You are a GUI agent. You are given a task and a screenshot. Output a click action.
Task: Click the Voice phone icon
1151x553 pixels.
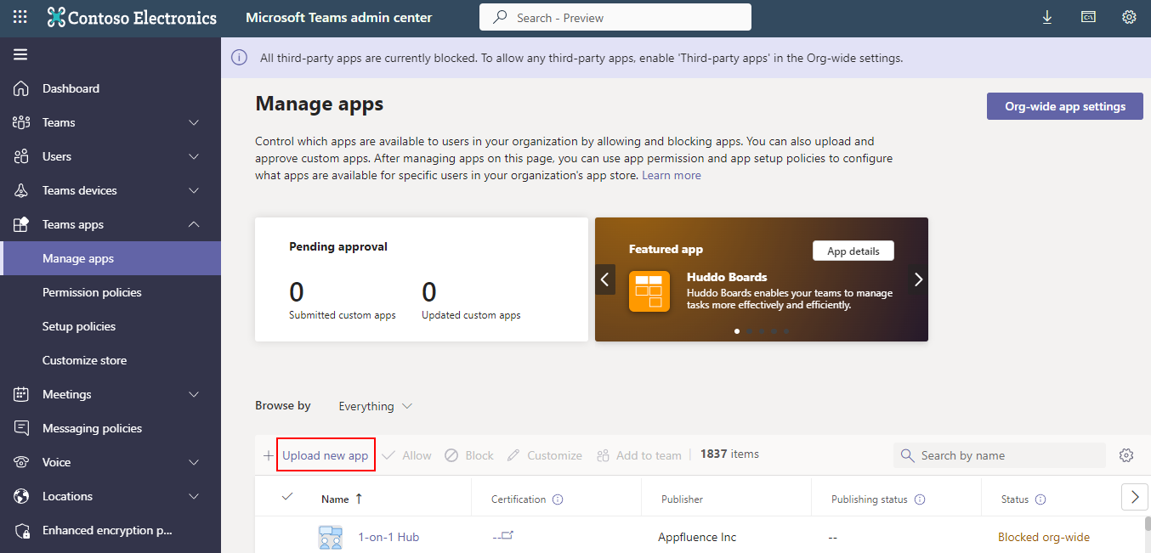(21, 462)
